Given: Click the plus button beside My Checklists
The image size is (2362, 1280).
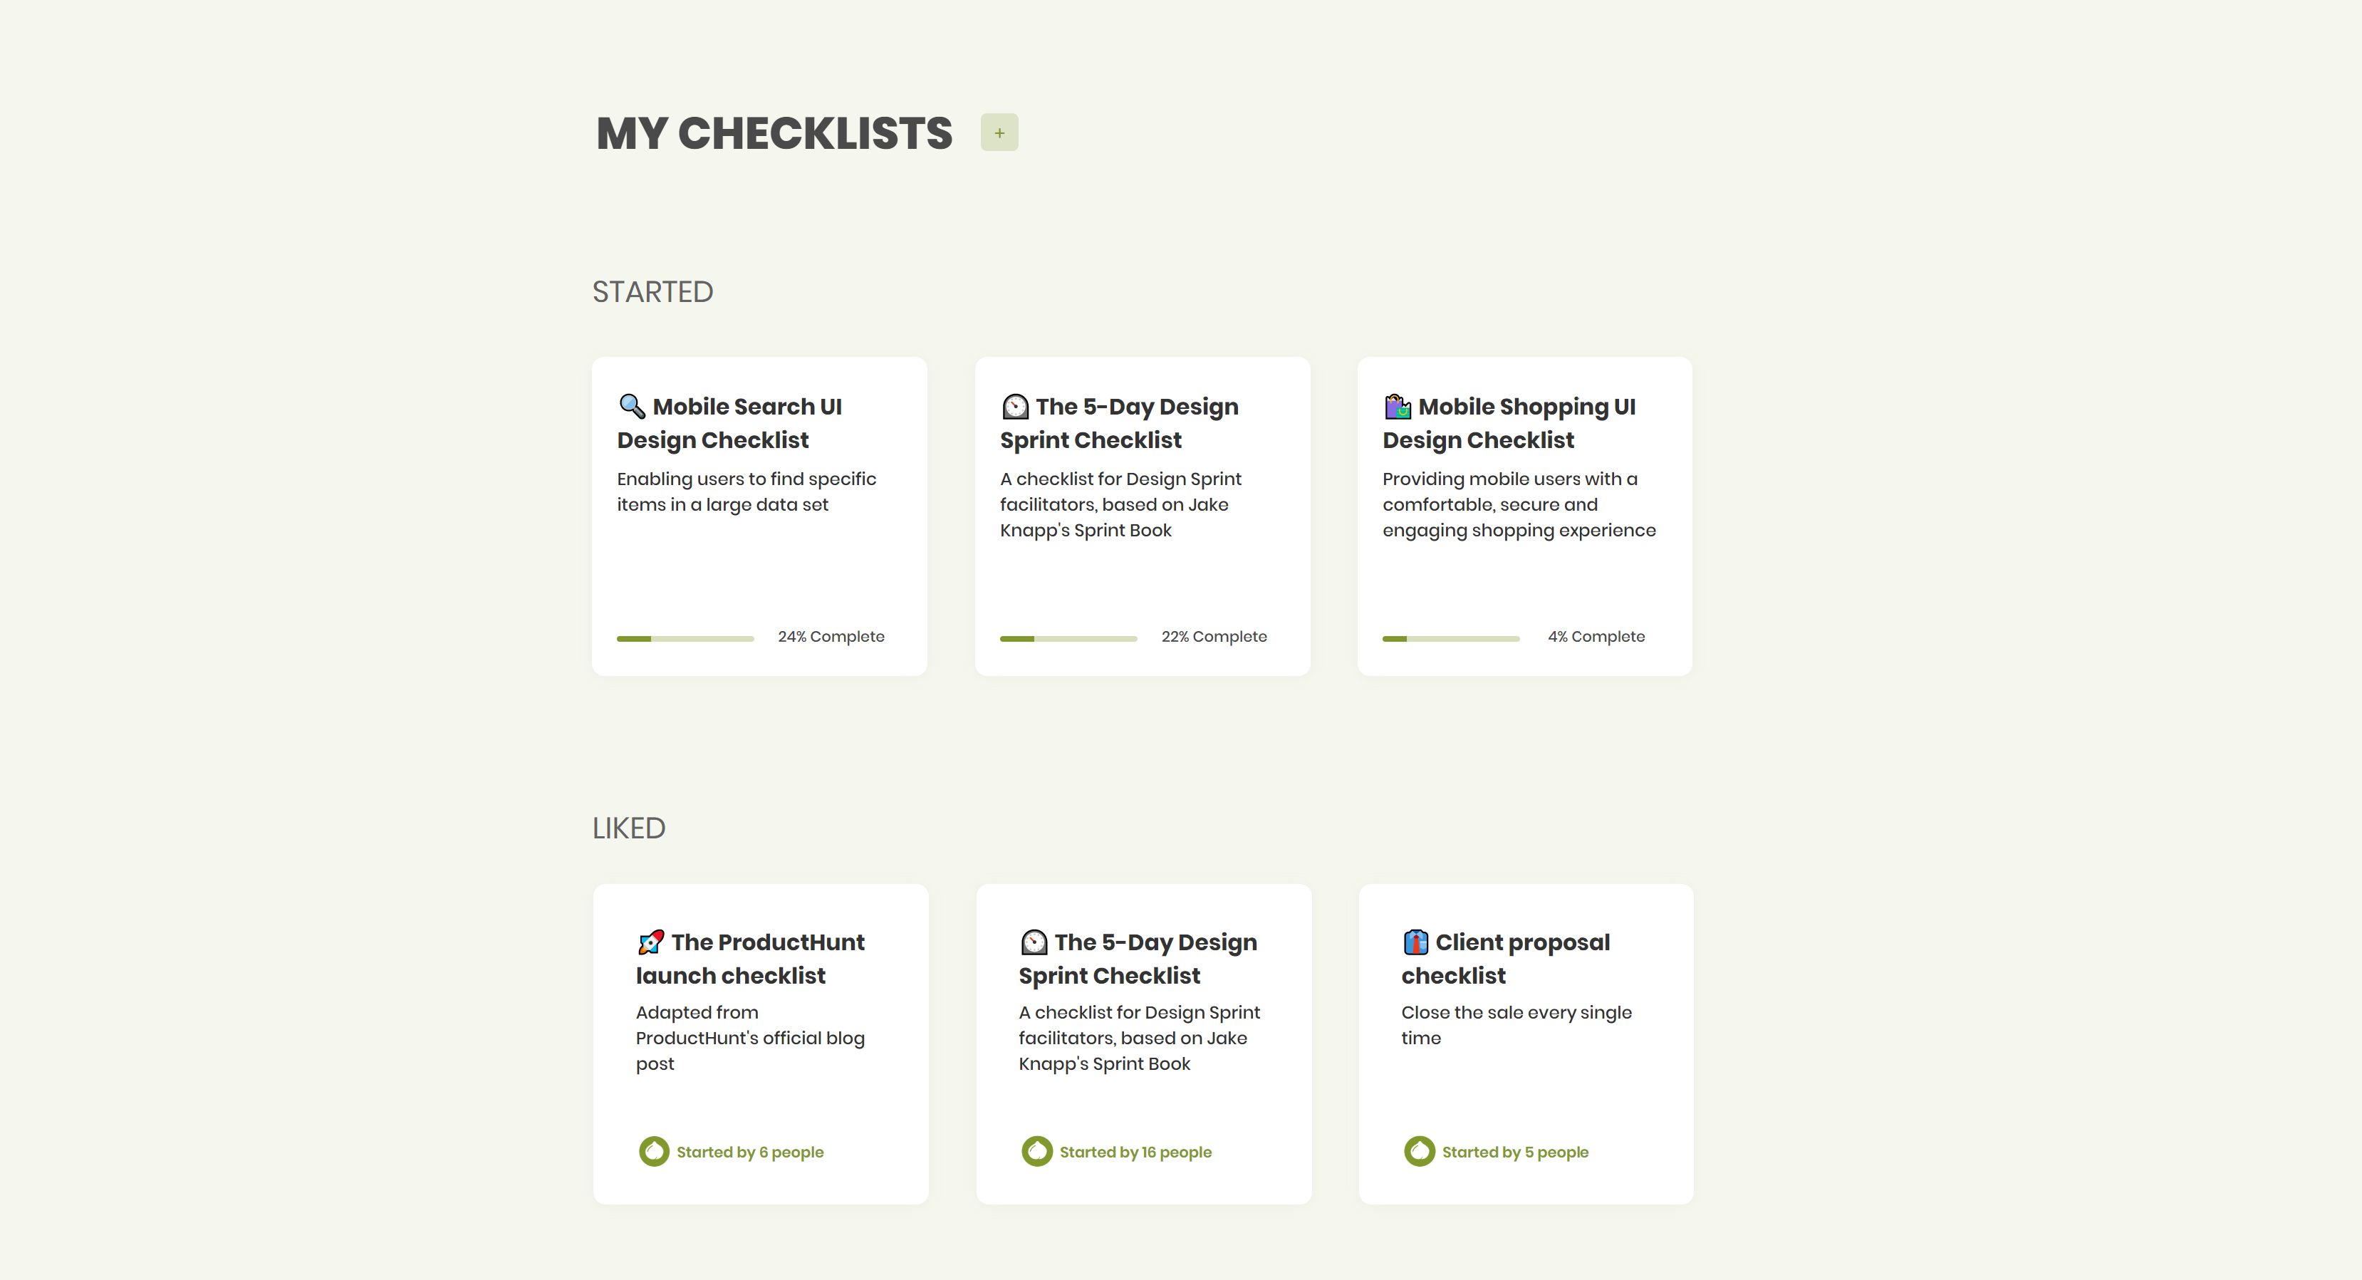Looking at the screenshot, I should [999, 133].
